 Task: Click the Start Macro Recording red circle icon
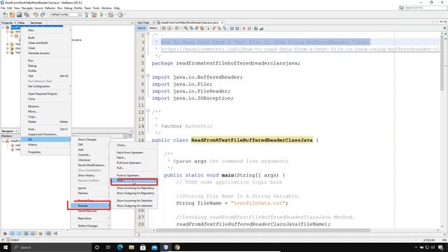pyautogui.click(x=244, y=28)
